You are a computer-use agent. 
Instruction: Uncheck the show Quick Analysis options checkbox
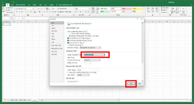click(x=68, y=41)
